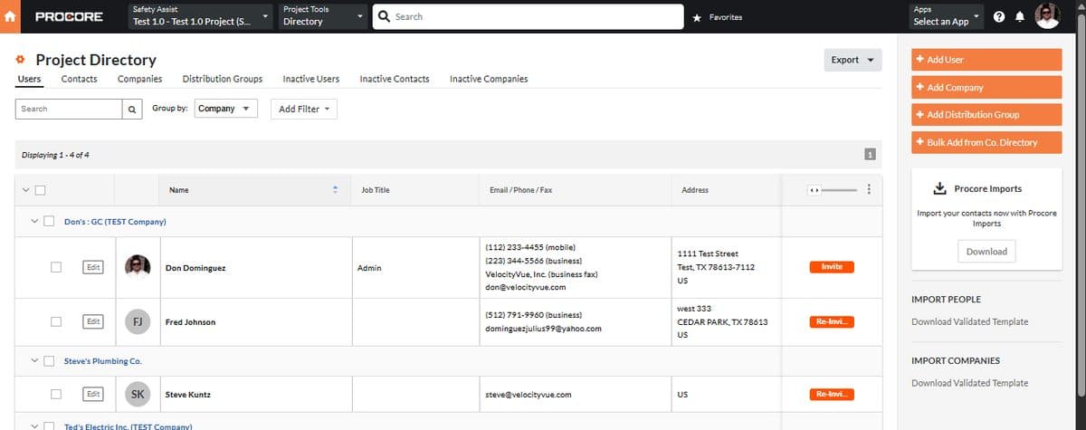This screenshot has height=430, width=1086.
Task: Open Favorites star
Action: coord(697,17)
